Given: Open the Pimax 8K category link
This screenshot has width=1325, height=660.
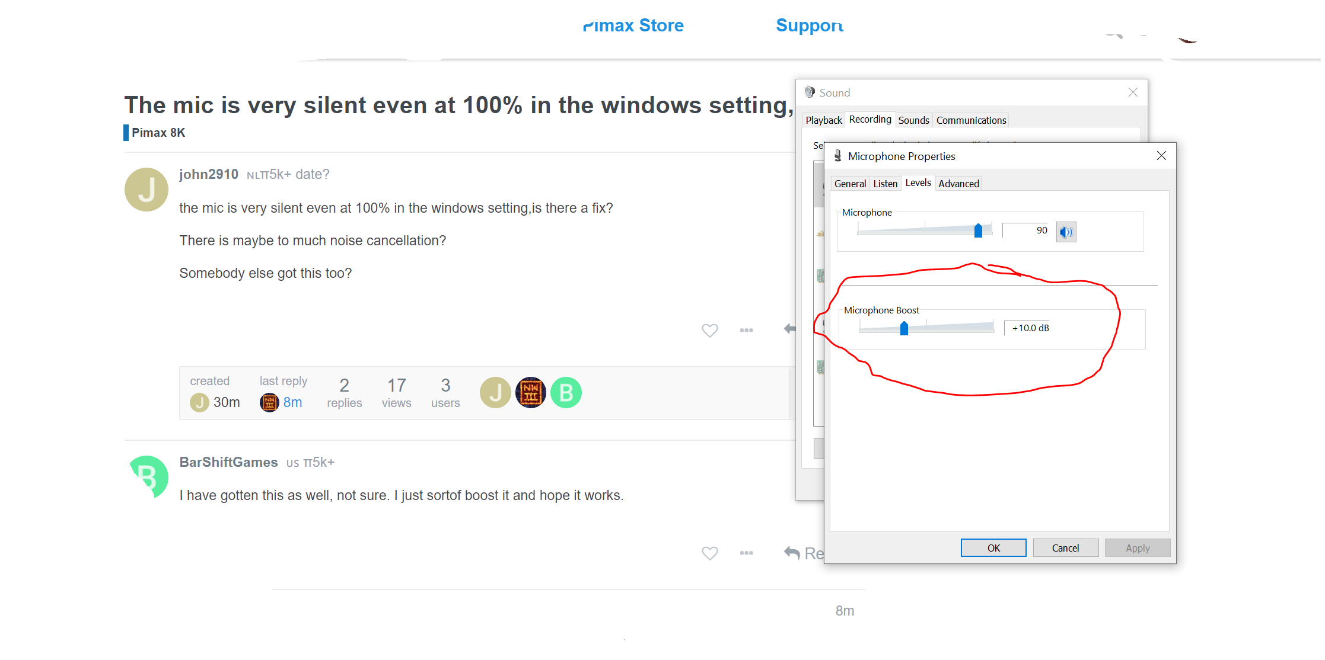Looking at the screenshot, I should point(155,133).
